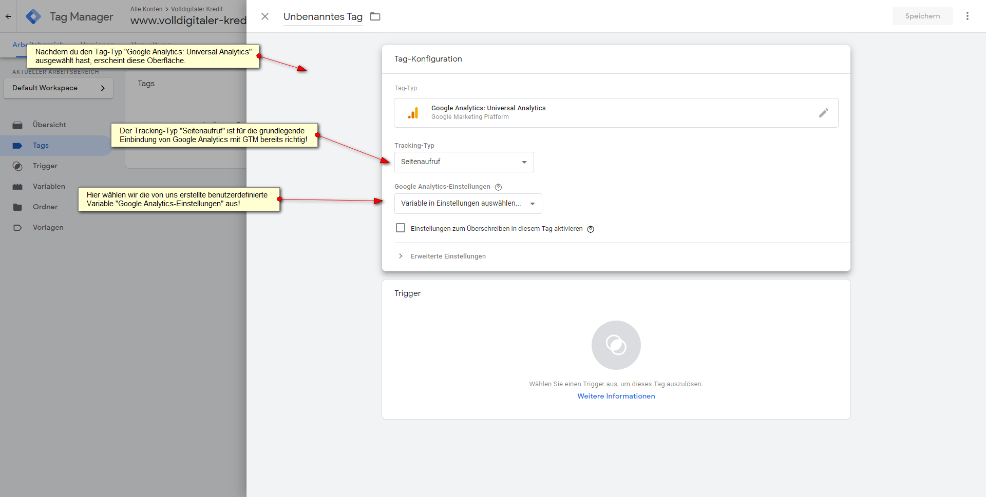This screenshot has width=986, height=497.
Task: Click help icon beside Überschreiben setting
Action: (x=591, y=229)
